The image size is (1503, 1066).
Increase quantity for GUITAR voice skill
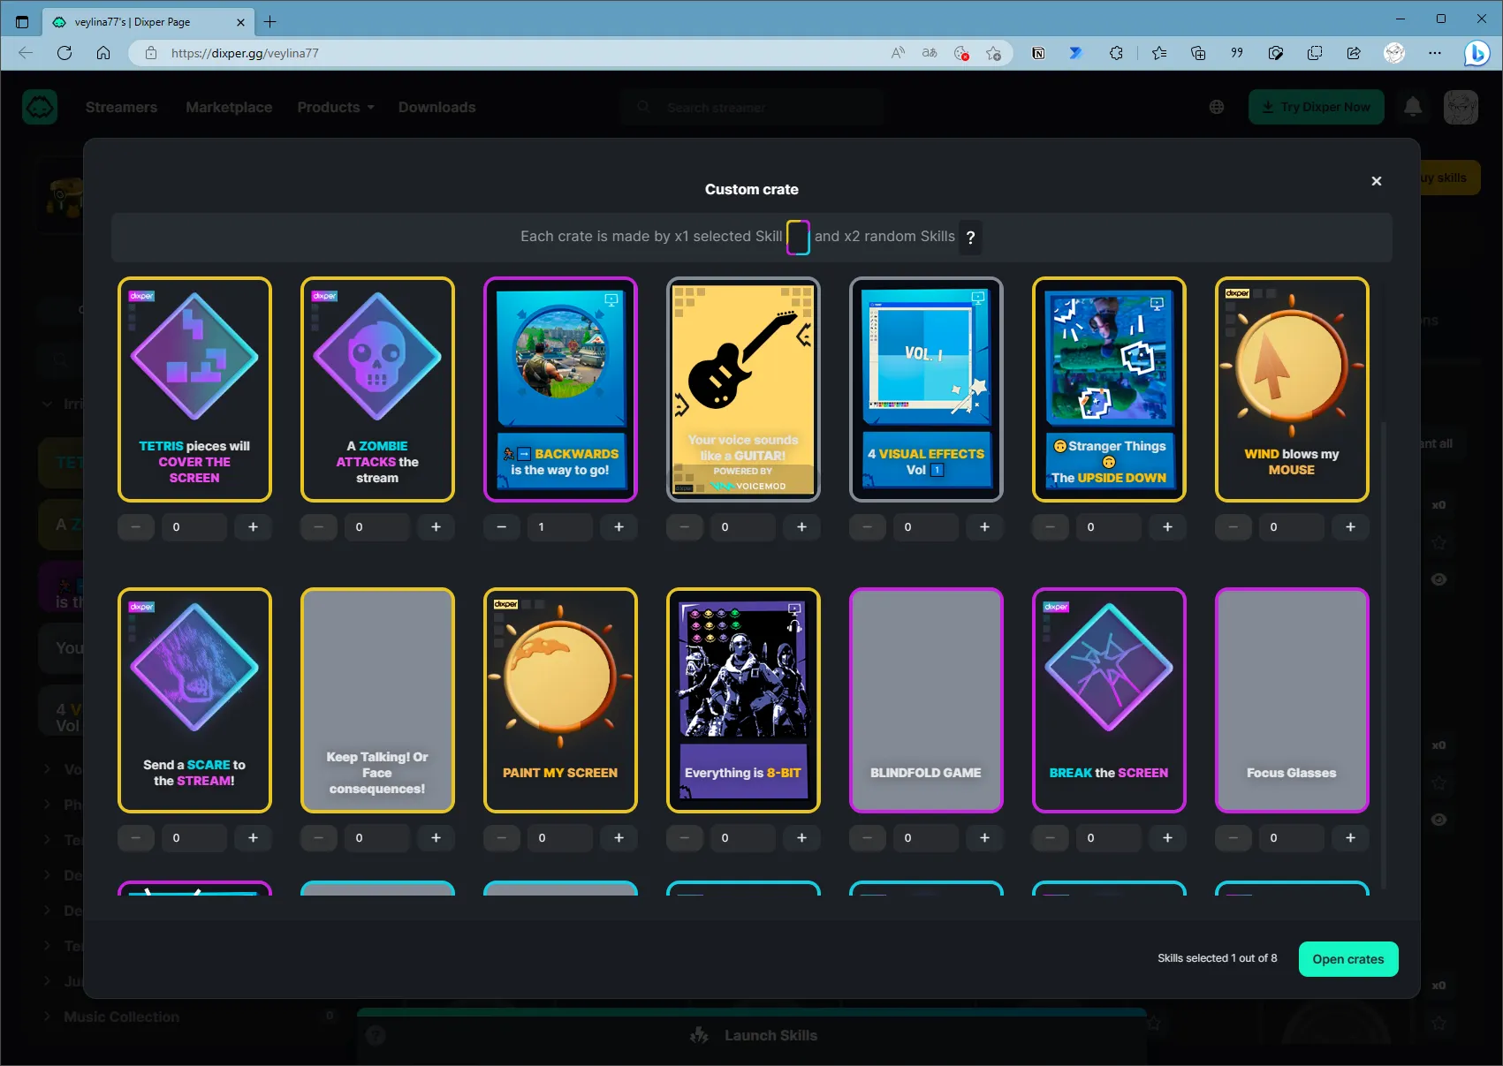click(x=801, y=527)
